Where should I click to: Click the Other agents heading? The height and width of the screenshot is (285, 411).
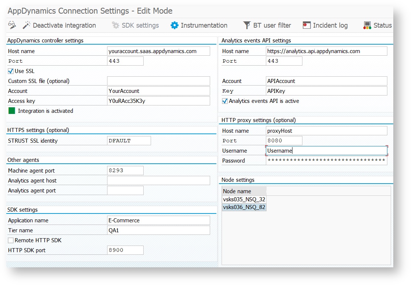click(x=23, y=160)
